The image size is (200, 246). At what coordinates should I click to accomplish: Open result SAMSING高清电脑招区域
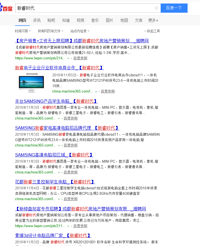[x=54, y=155]
